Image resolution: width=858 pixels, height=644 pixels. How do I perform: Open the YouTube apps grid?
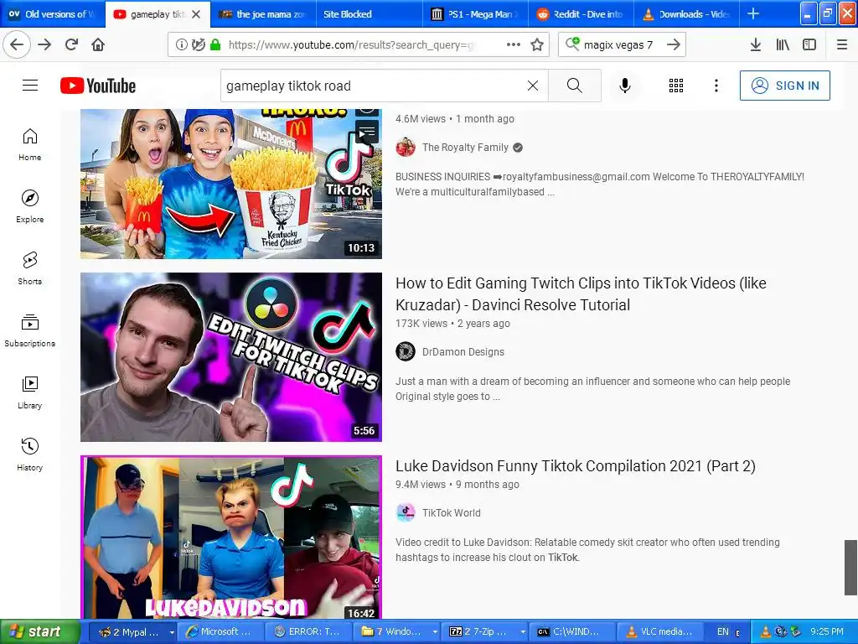pos(676,86)
